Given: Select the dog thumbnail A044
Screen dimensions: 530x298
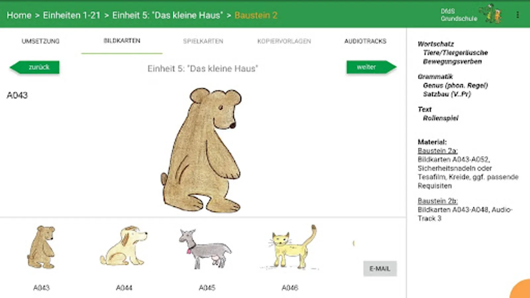Looking at the screenshot, I should (x=124, y=246).
